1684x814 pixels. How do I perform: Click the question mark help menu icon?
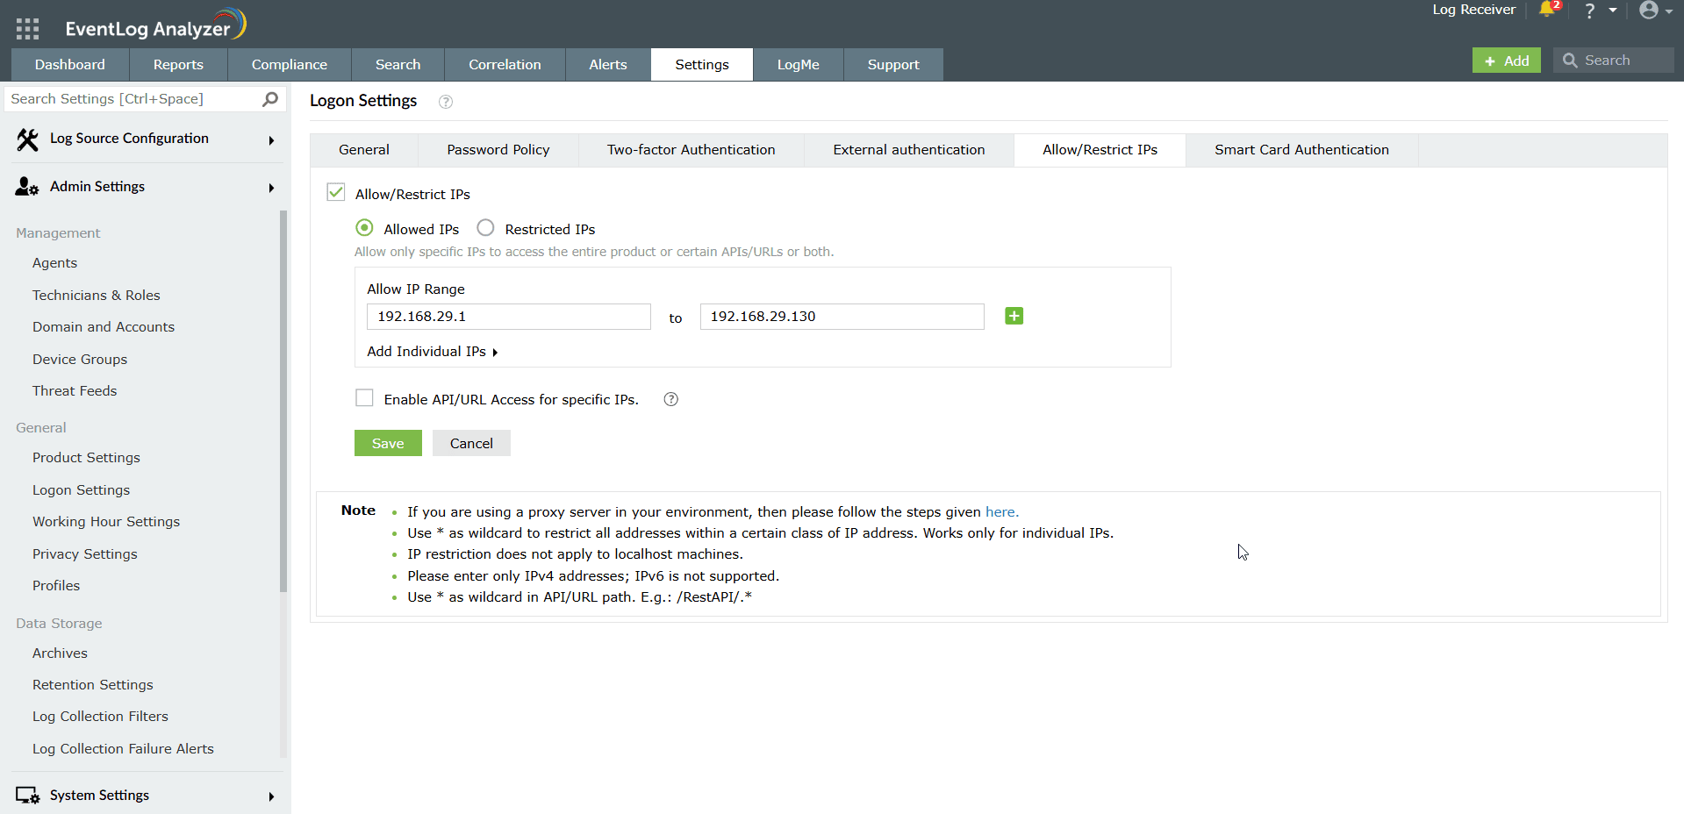(1589, 11)
